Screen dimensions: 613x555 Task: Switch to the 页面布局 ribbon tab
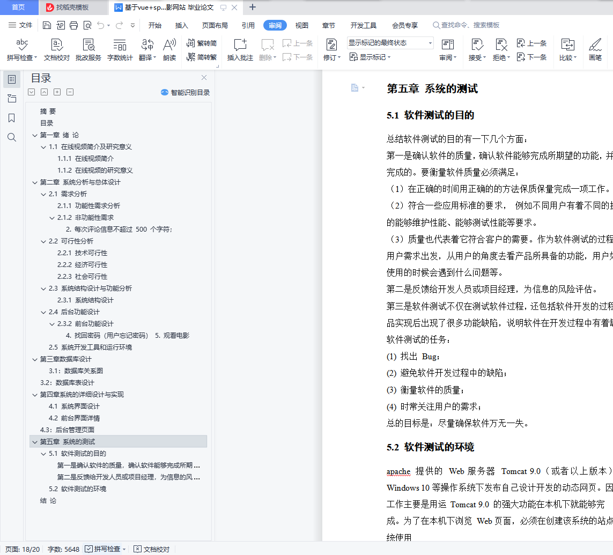[215, 25]
